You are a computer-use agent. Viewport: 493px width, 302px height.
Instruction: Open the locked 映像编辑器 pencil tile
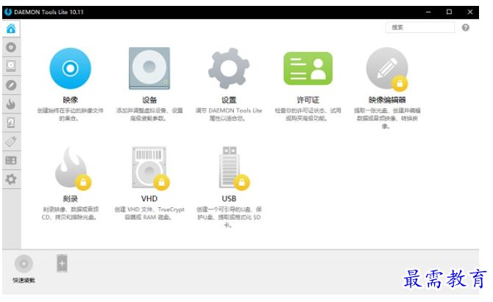pyautogui.click(x=387, y=68)
